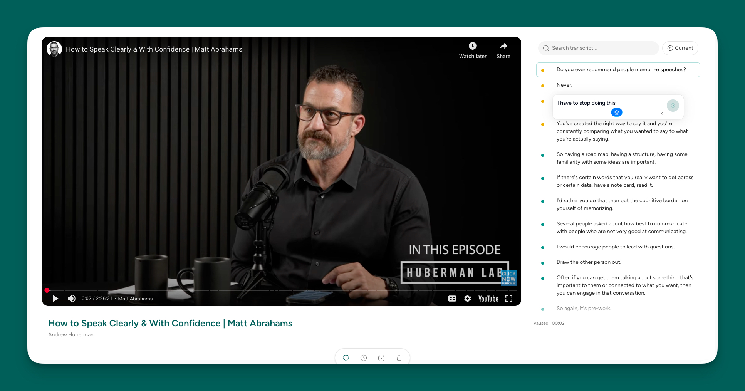Seek on the video progress bar
Viewport: 745px width, 391px height.
270,290
